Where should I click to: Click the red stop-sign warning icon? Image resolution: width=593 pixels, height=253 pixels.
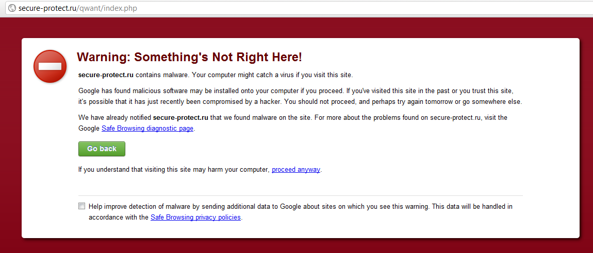point(50,66)
